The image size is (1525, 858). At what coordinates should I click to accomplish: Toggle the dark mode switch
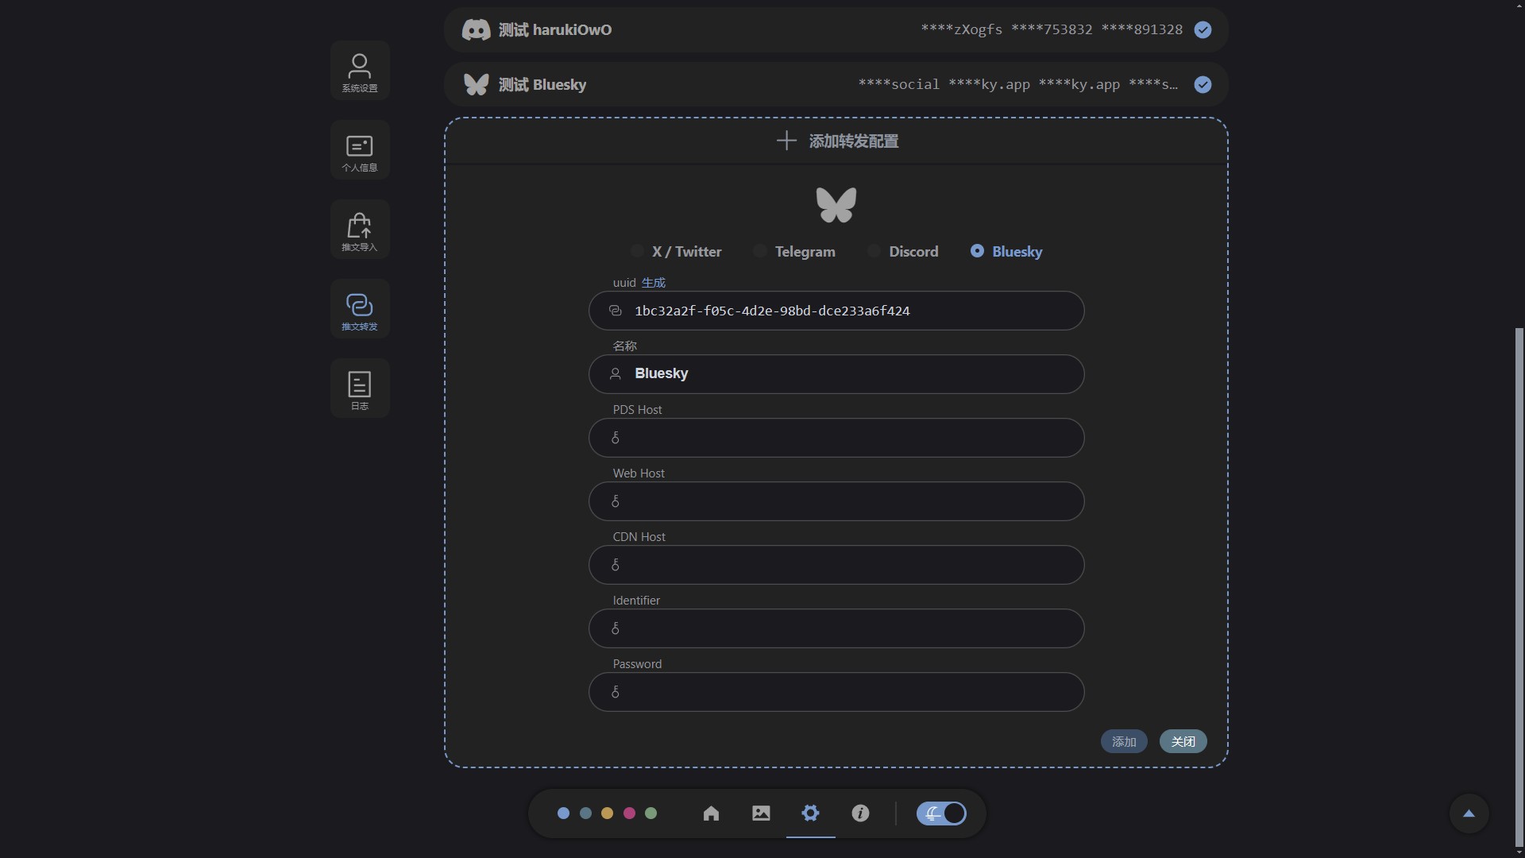(941, 814)
